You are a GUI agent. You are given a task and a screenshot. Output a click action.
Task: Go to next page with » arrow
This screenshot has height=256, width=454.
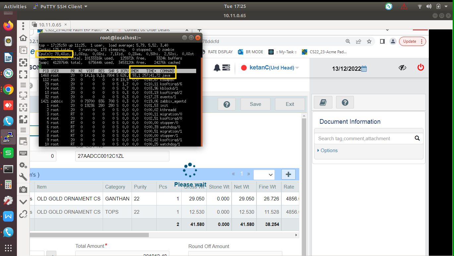click(249, 174)
